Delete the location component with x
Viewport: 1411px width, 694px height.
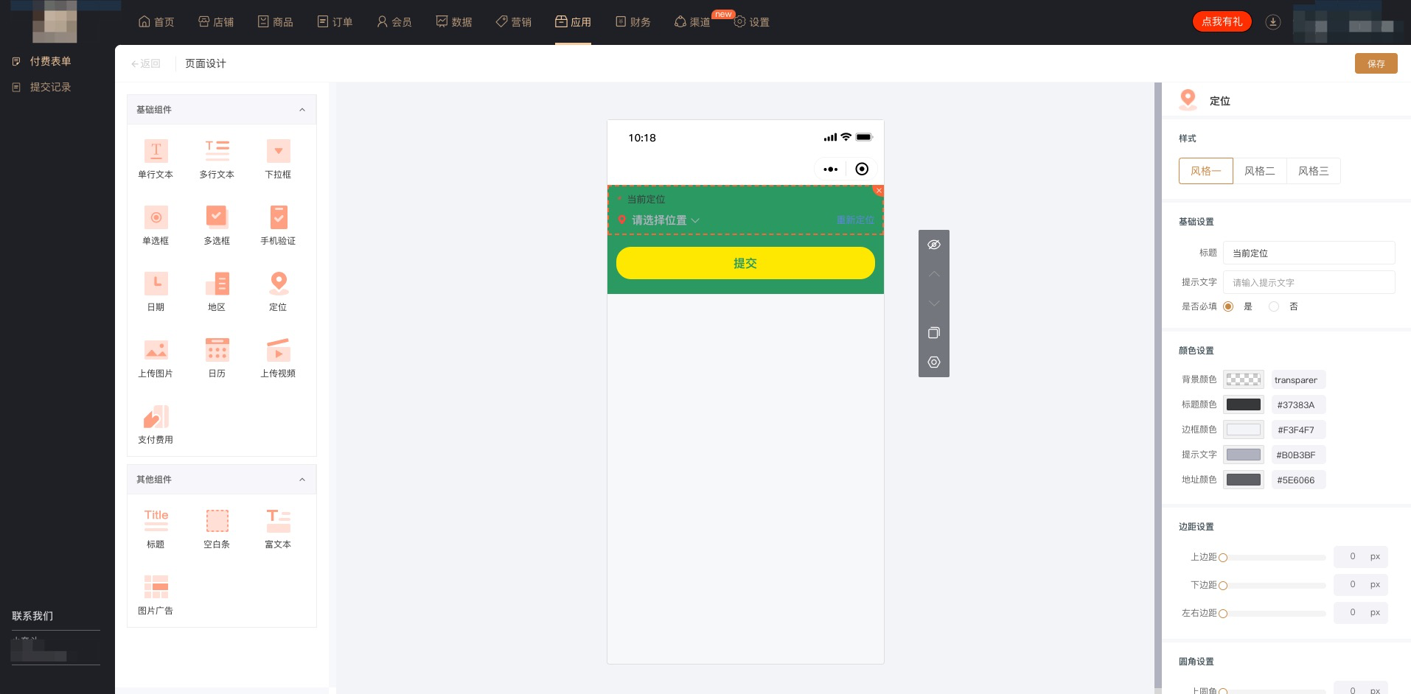point(878,190)
